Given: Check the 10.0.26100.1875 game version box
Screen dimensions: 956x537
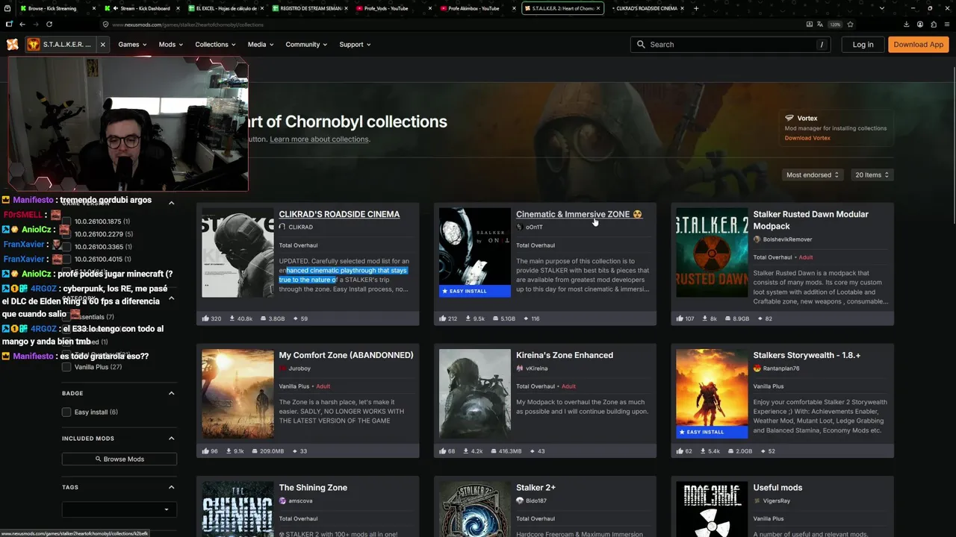Looking at the screenshot, I should tap(66, 222).
